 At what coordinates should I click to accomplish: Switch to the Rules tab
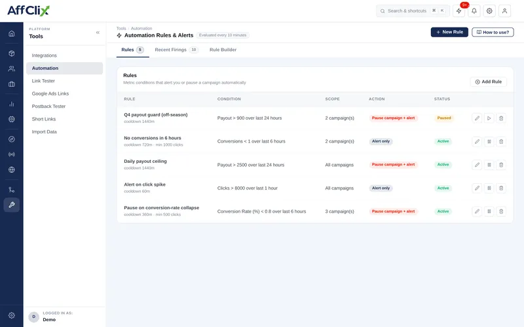coord(132,50)
